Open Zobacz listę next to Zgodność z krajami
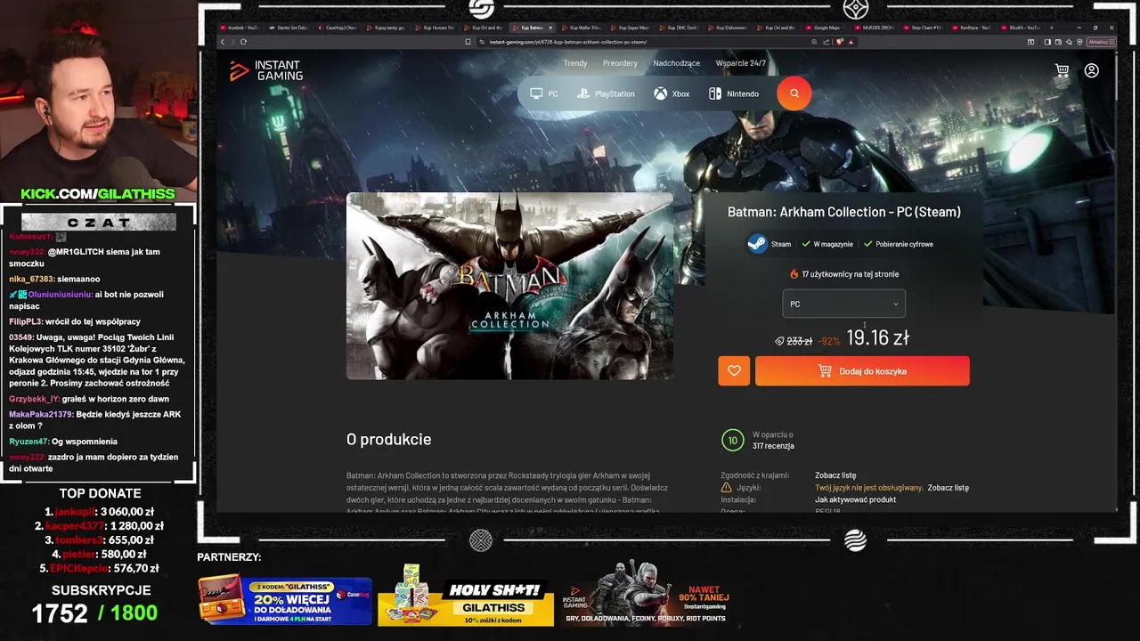 click(x=835, y=475)
